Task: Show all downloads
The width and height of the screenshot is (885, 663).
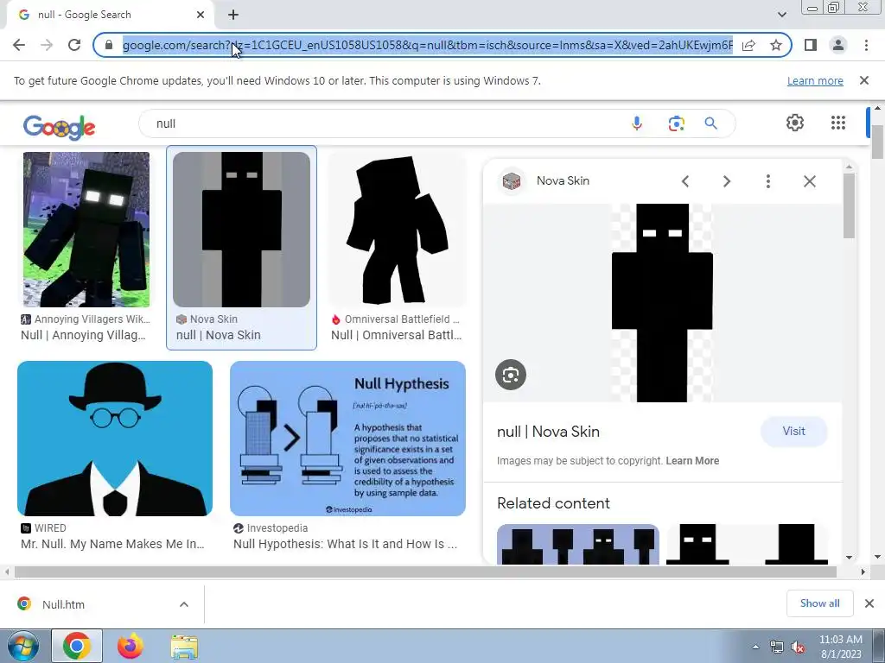Action: [819, 603]
